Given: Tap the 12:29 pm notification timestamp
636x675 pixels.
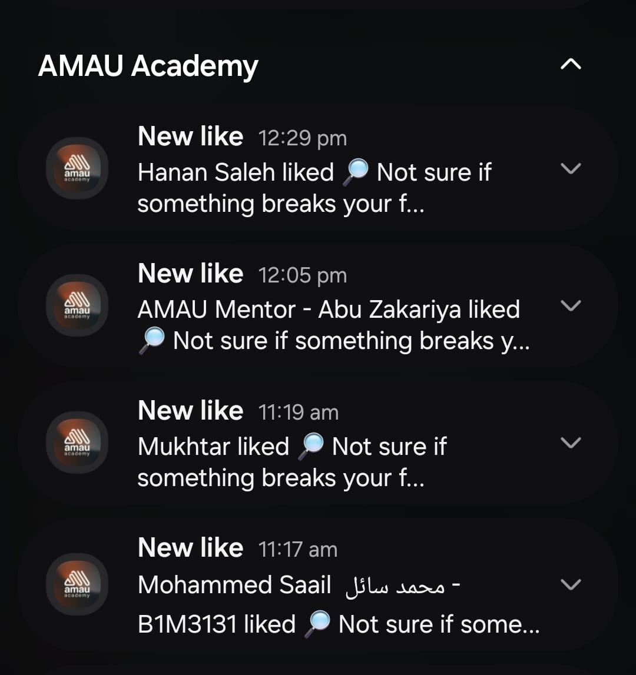Looking at the screenshot, I should pos(302,138).
